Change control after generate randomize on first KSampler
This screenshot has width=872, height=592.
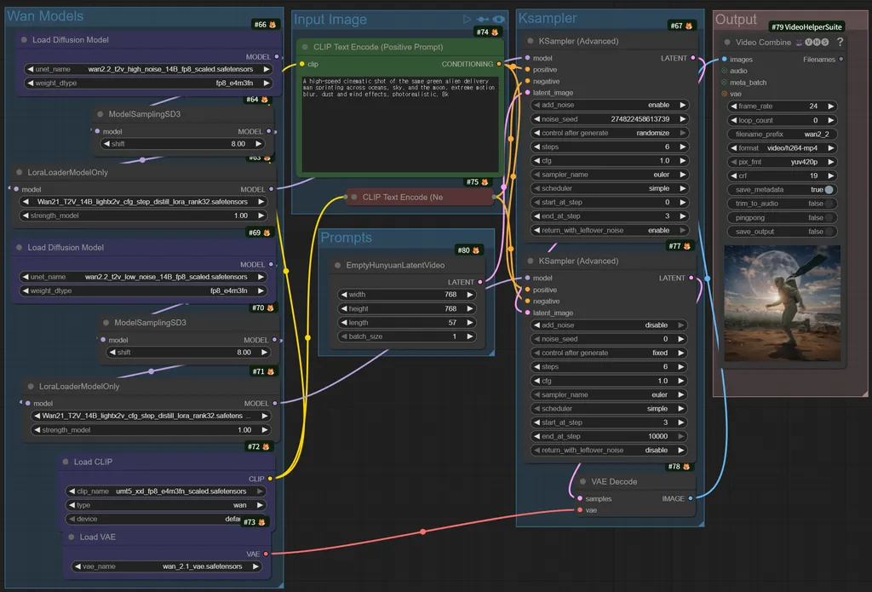point(610,132)
